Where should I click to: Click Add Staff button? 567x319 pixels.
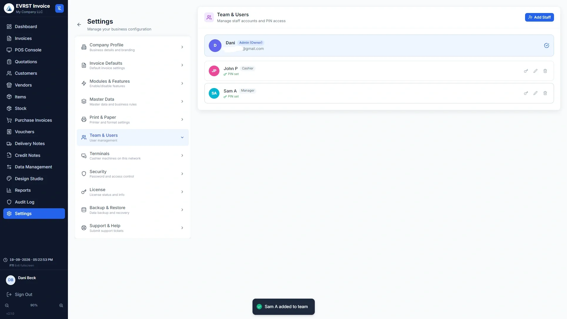539,17
